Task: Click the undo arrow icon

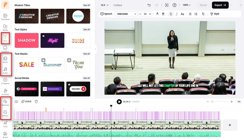Action: pos(149,5)
